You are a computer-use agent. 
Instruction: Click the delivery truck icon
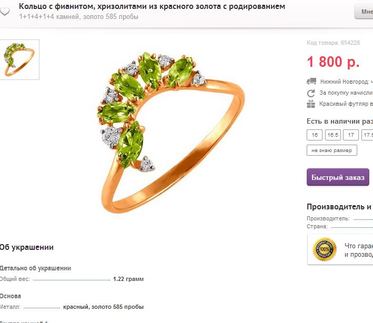[311, 82]
